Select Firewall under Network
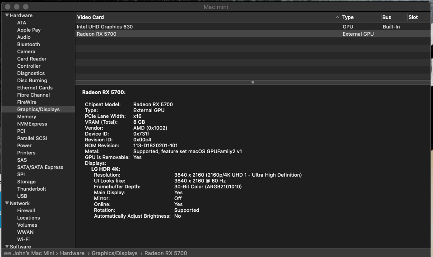433x257 pixels. tap(26, 210)
